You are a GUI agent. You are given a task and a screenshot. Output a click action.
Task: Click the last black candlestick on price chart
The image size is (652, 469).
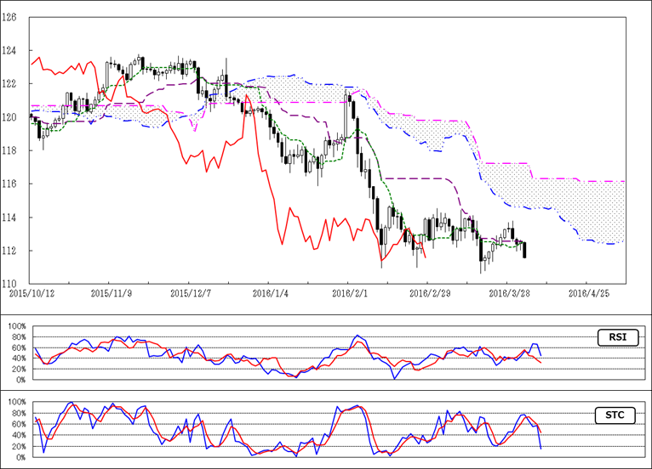pyautogui.click(x=524, y=250)
